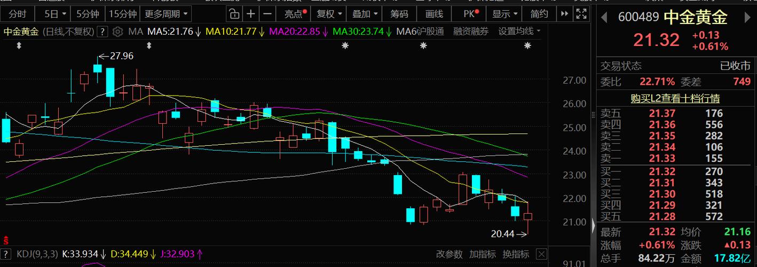Open the 叠加 overlay dropdown
757x267 pixels.
(x=366, y=14)
